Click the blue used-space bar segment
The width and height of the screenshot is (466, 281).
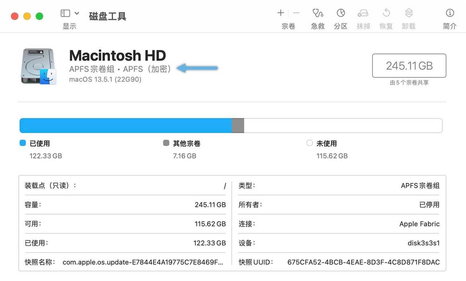[125, 126]
